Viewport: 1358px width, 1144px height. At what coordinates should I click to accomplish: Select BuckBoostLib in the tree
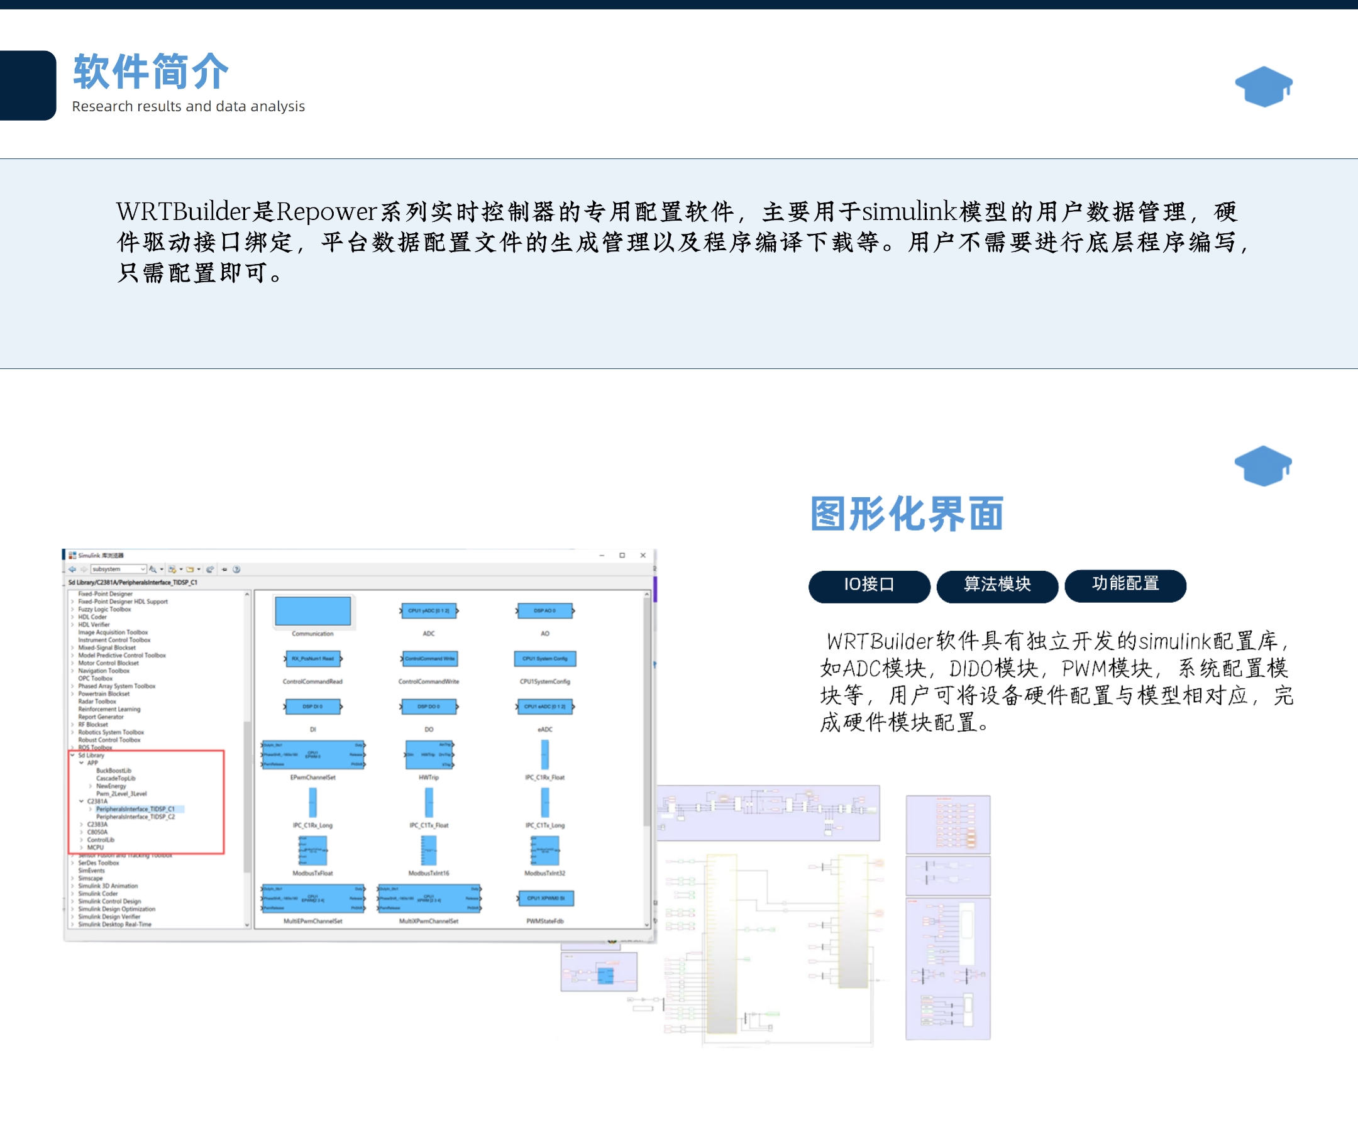114,771
